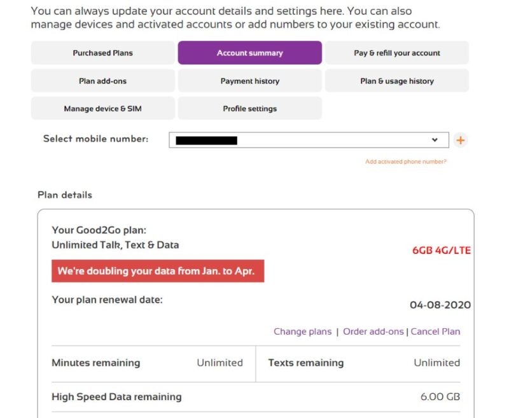This screenshot has height=418, width=509.
Task: Select Cancel Plan
Action: [x=436, y=331]
